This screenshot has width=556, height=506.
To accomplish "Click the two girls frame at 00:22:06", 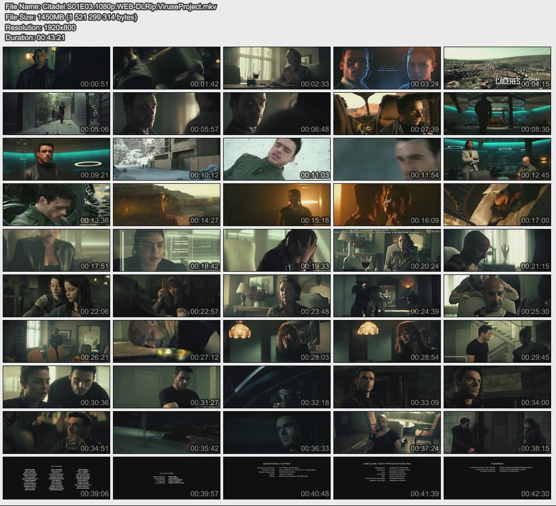I will point(56,296).
